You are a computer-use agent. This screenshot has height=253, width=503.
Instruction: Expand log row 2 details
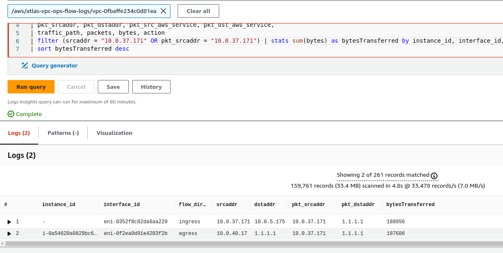pos(9,233)
